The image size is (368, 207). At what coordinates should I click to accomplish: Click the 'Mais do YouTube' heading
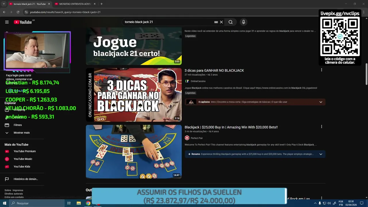tap(16, 145)
